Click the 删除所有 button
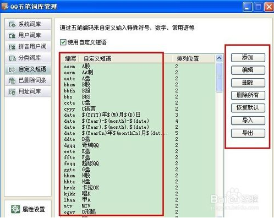This screenshot has height=218, width=274. pos(248,95)
